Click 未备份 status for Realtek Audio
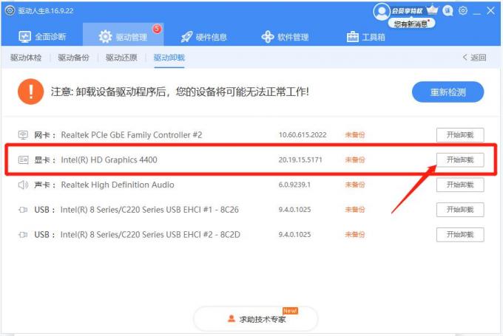This screenshot has width=503, height=336. pos(355,185)
